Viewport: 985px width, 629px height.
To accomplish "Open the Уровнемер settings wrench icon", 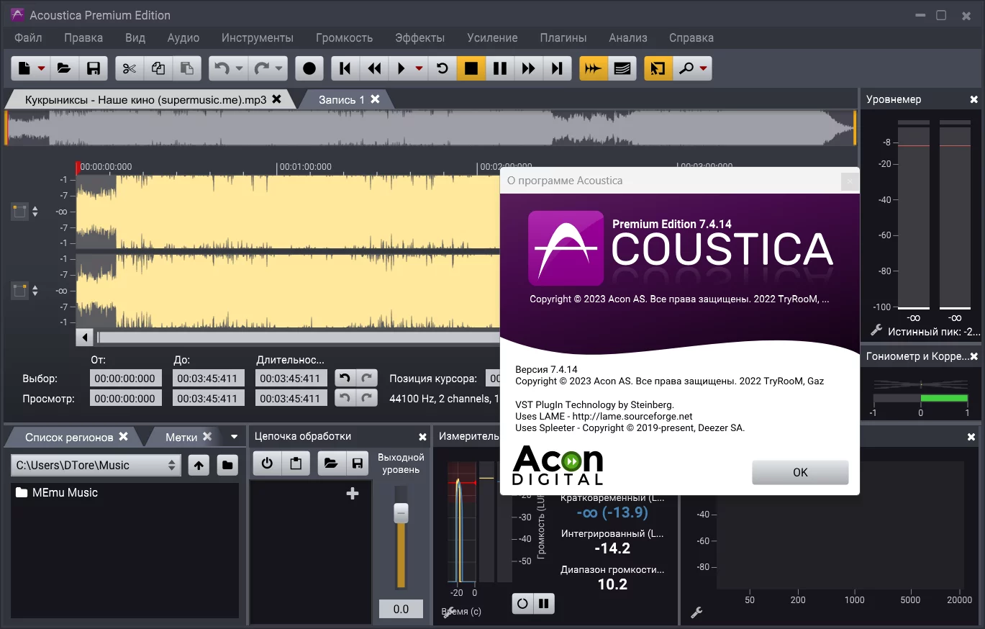I will 876,330.
